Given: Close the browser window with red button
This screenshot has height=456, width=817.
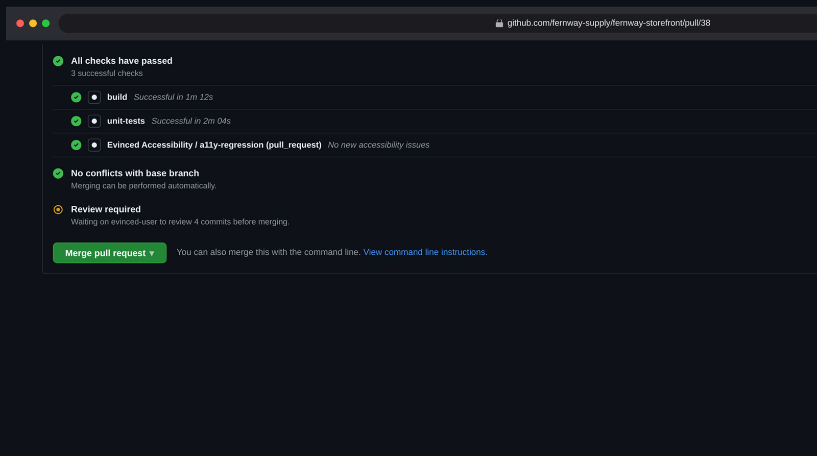Looking at the screenshot, I should (20, 23).
